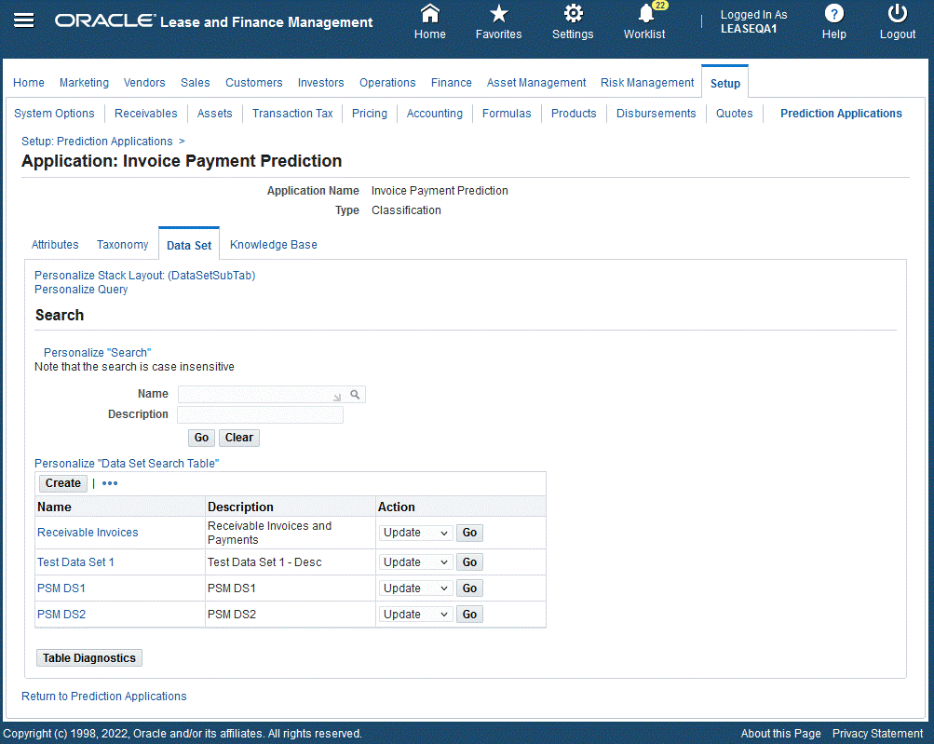Click Personalize "Search" link
Viewport: 934px width, 744px height.
pos(97,353)
